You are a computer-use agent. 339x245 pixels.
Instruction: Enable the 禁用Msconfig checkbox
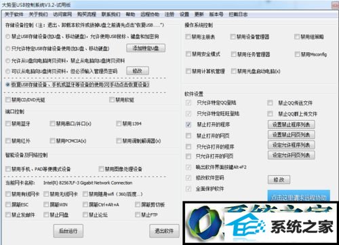pyautogui.click(x=298, y=54)
